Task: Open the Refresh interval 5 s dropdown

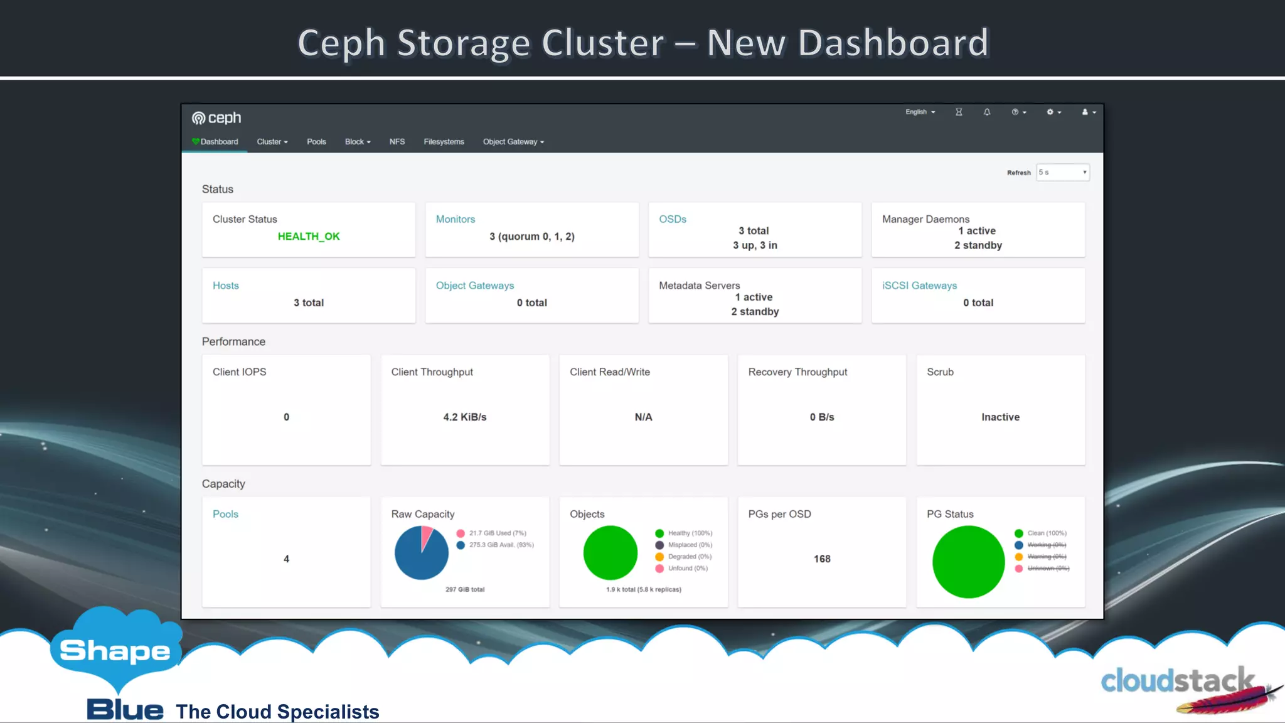Action: [x=1062, y=173]
